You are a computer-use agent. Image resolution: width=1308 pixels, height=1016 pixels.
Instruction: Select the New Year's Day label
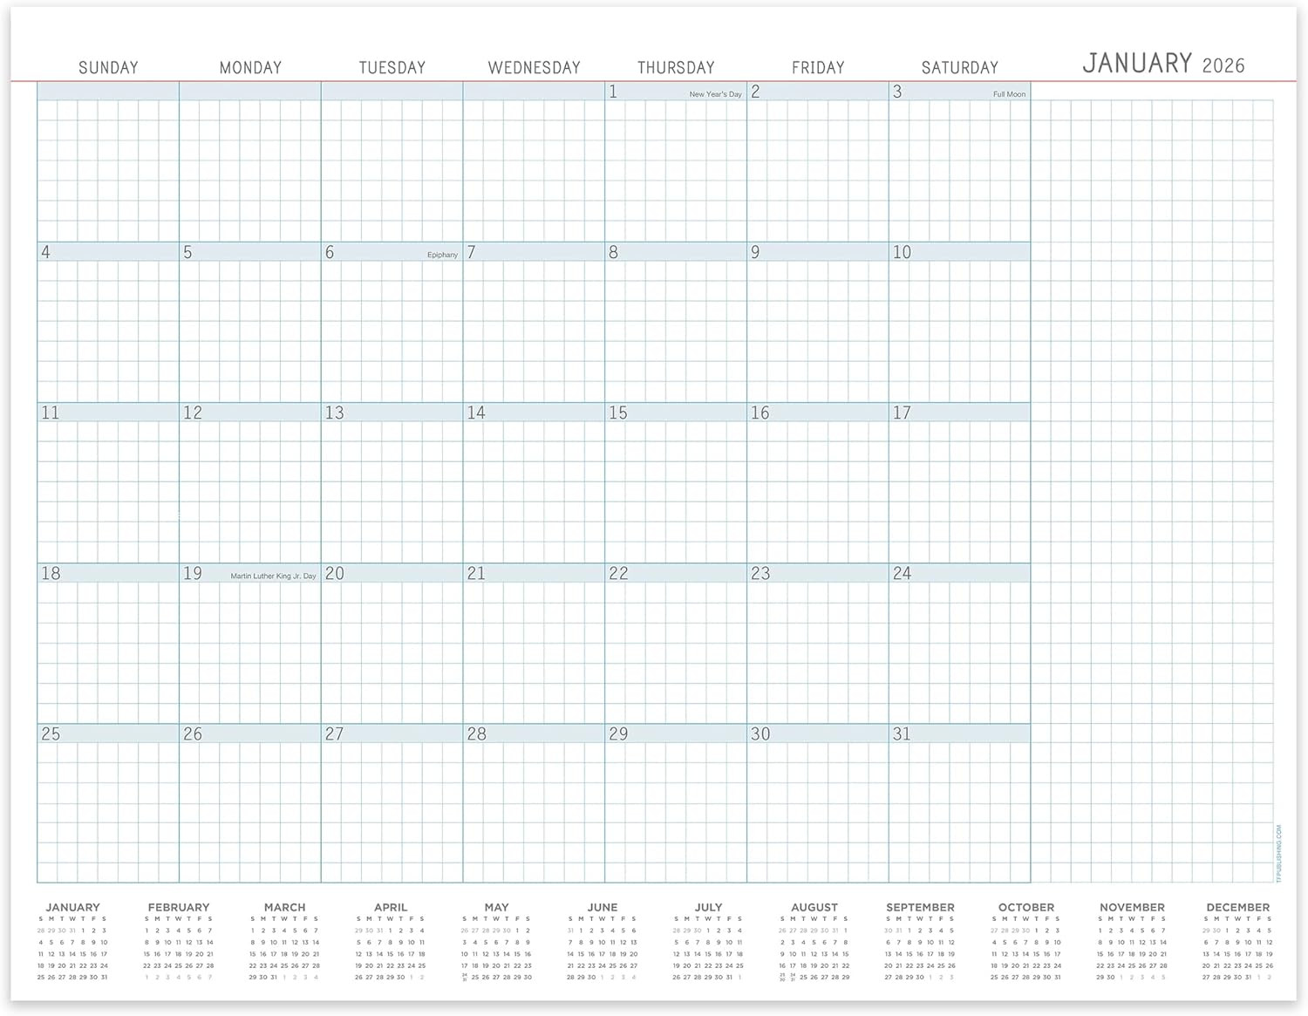point(715,94)
